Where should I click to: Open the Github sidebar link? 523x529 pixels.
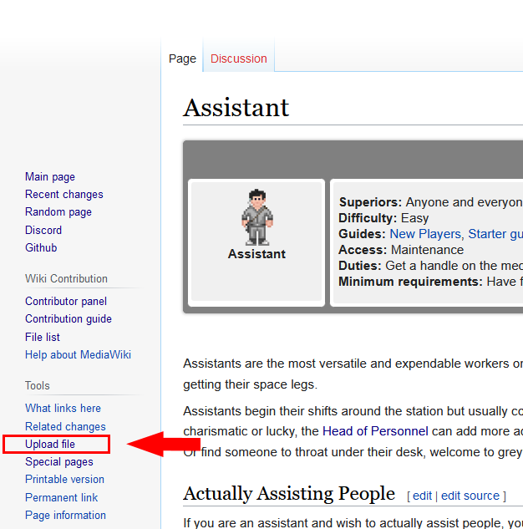coord(41,247)
